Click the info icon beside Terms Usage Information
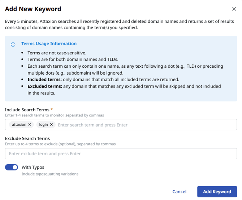 coord(13,44)
